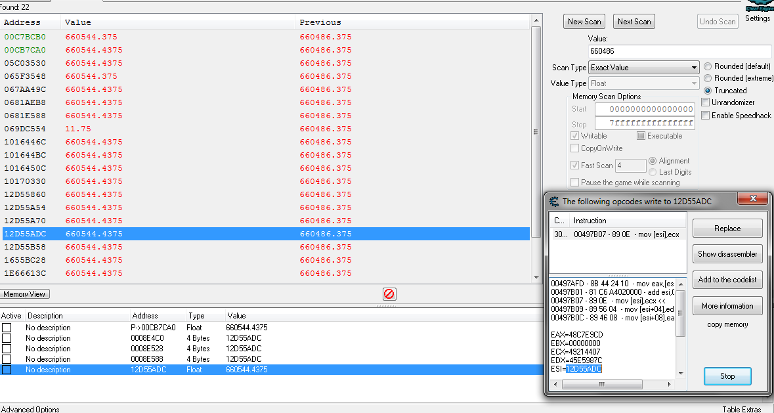Click vertical scrollbar down arrow in opcode details pane
Image resolution: width=774 pixels, height=413 pixels.
click(x=680, y=374)
